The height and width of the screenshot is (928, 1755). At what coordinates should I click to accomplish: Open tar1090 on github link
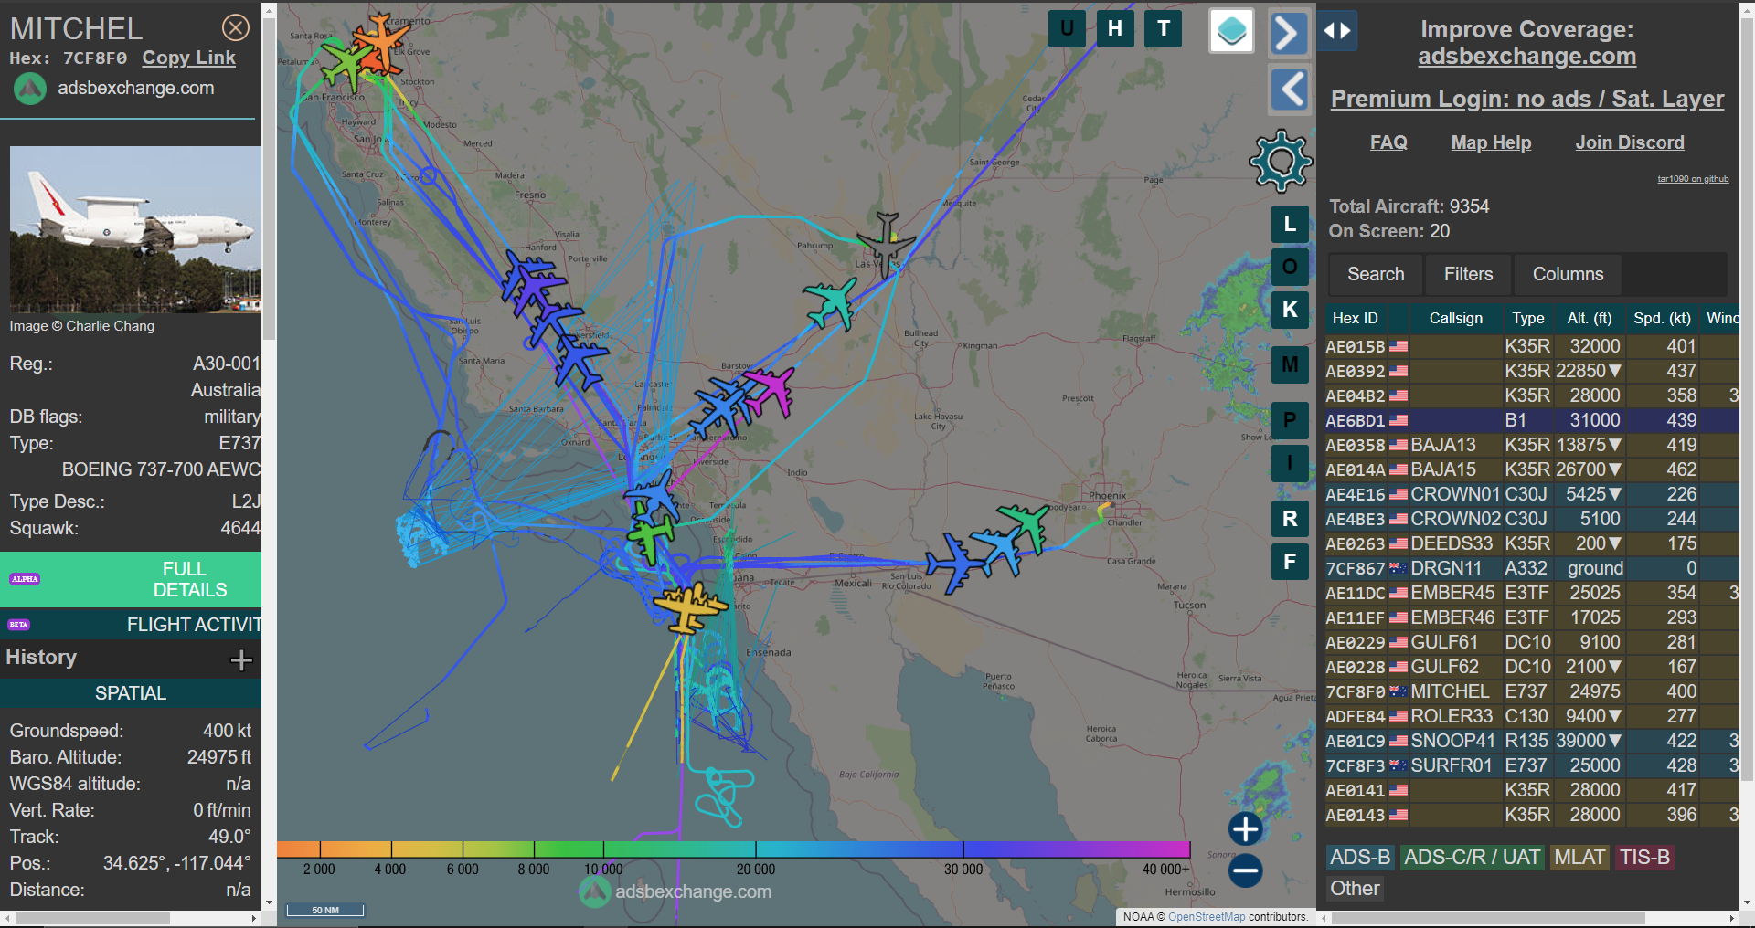tap(1693, 179)
